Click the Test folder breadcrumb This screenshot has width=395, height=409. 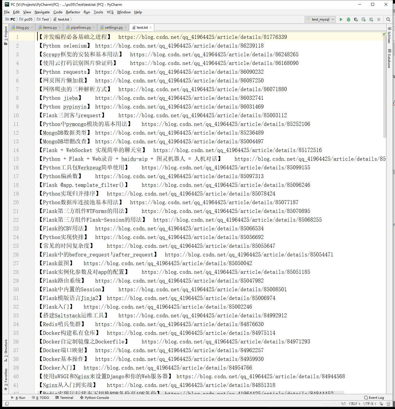point(43,19)
